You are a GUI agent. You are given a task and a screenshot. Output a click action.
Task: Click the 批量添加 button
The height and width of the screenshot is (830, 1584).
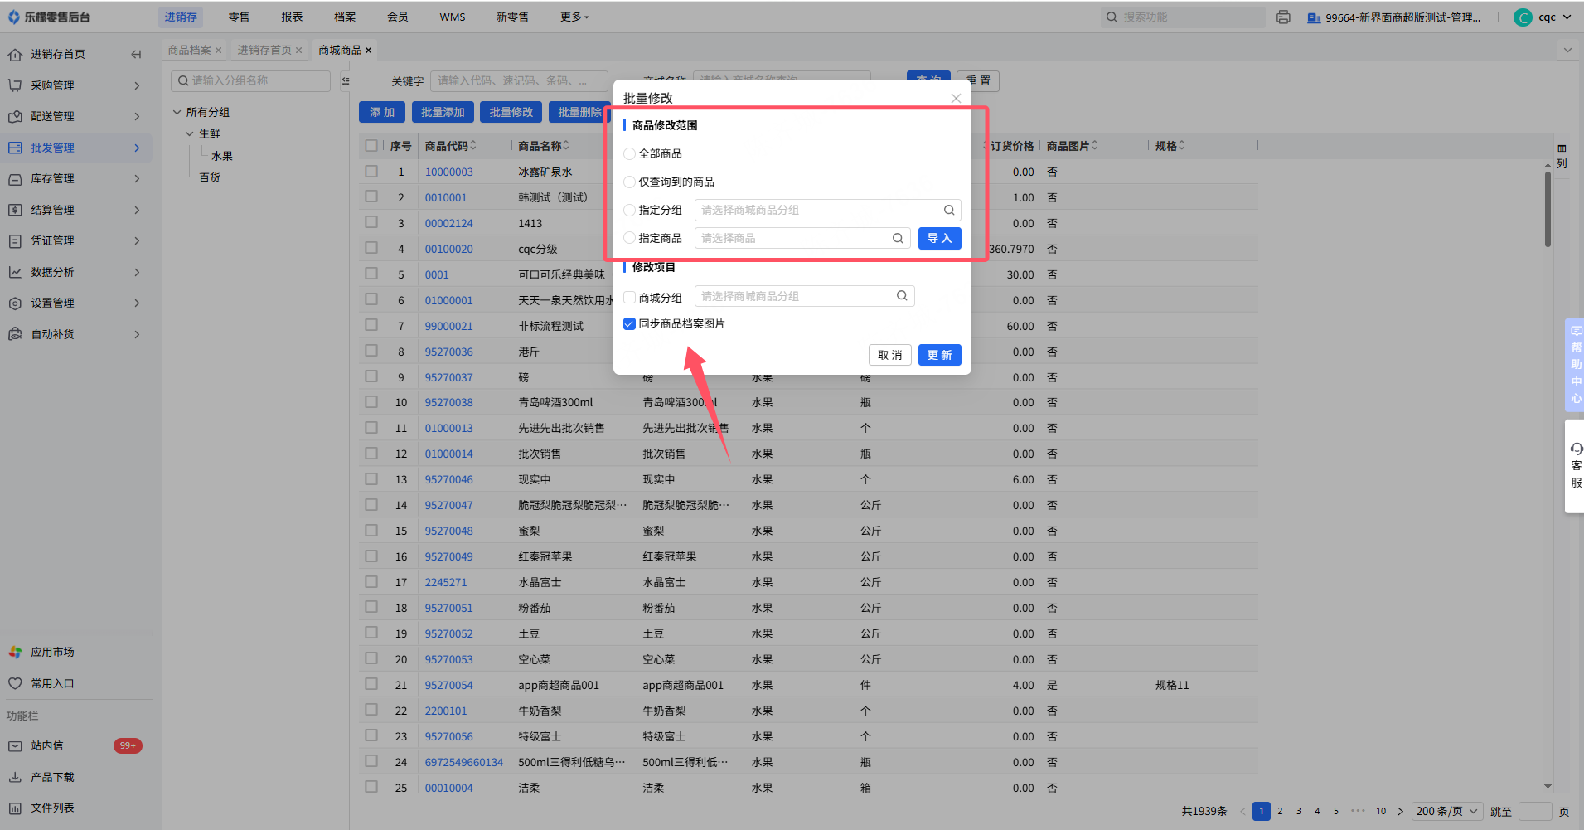443,112
